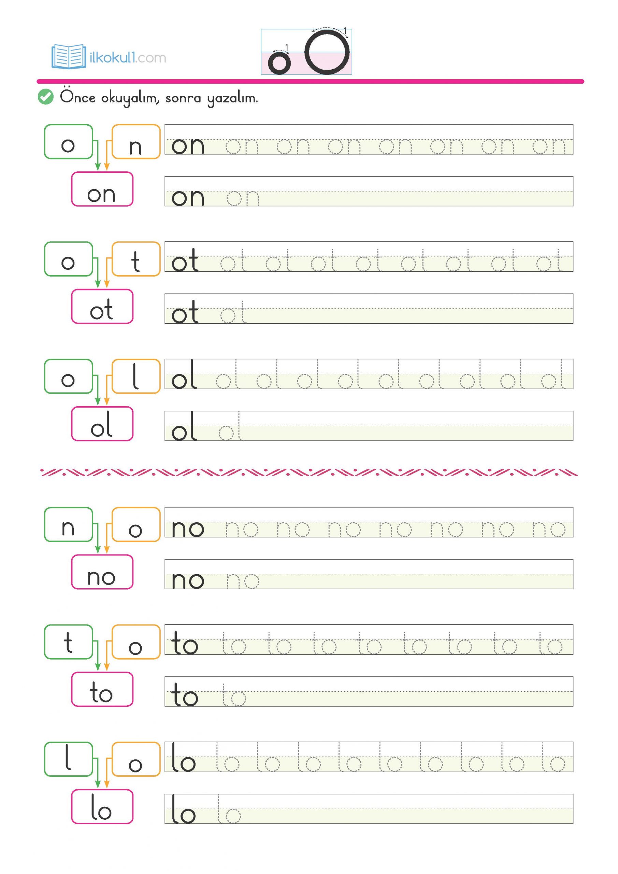The height and width of the screenshot is (874, 618).
Task: Click the pink box containing syllable lo
Action: [x=102, y=807]
